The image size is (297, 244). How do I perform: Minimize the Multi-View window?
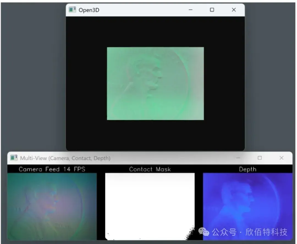(x=238, y=158)
